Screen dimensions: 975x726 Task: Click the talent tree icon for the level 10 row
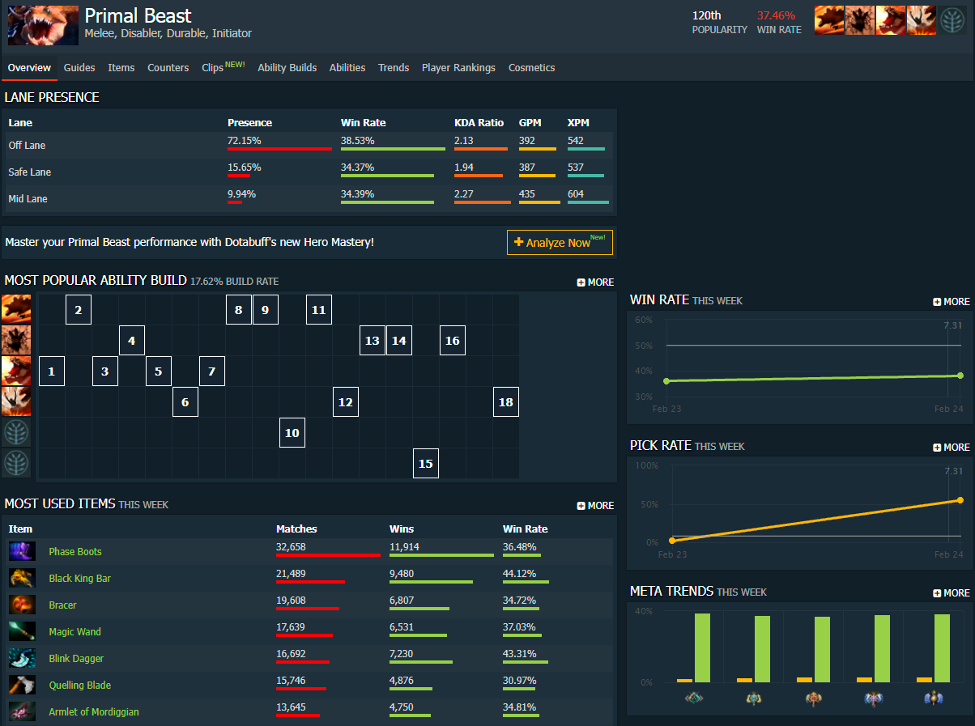(x=16, y=432)
